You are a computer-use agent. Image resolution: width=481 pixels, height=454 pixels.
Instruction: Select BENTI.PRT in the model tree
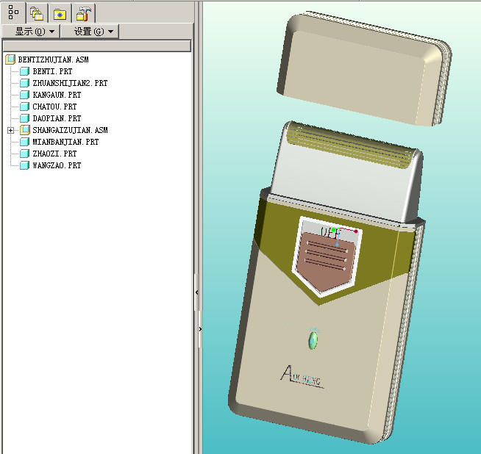point(52,71)
